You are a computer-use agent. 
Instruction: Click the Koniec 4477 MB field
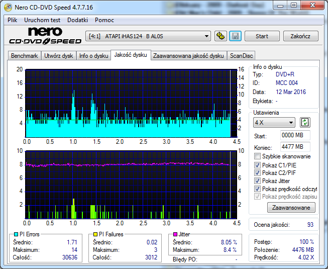(295, 147)
